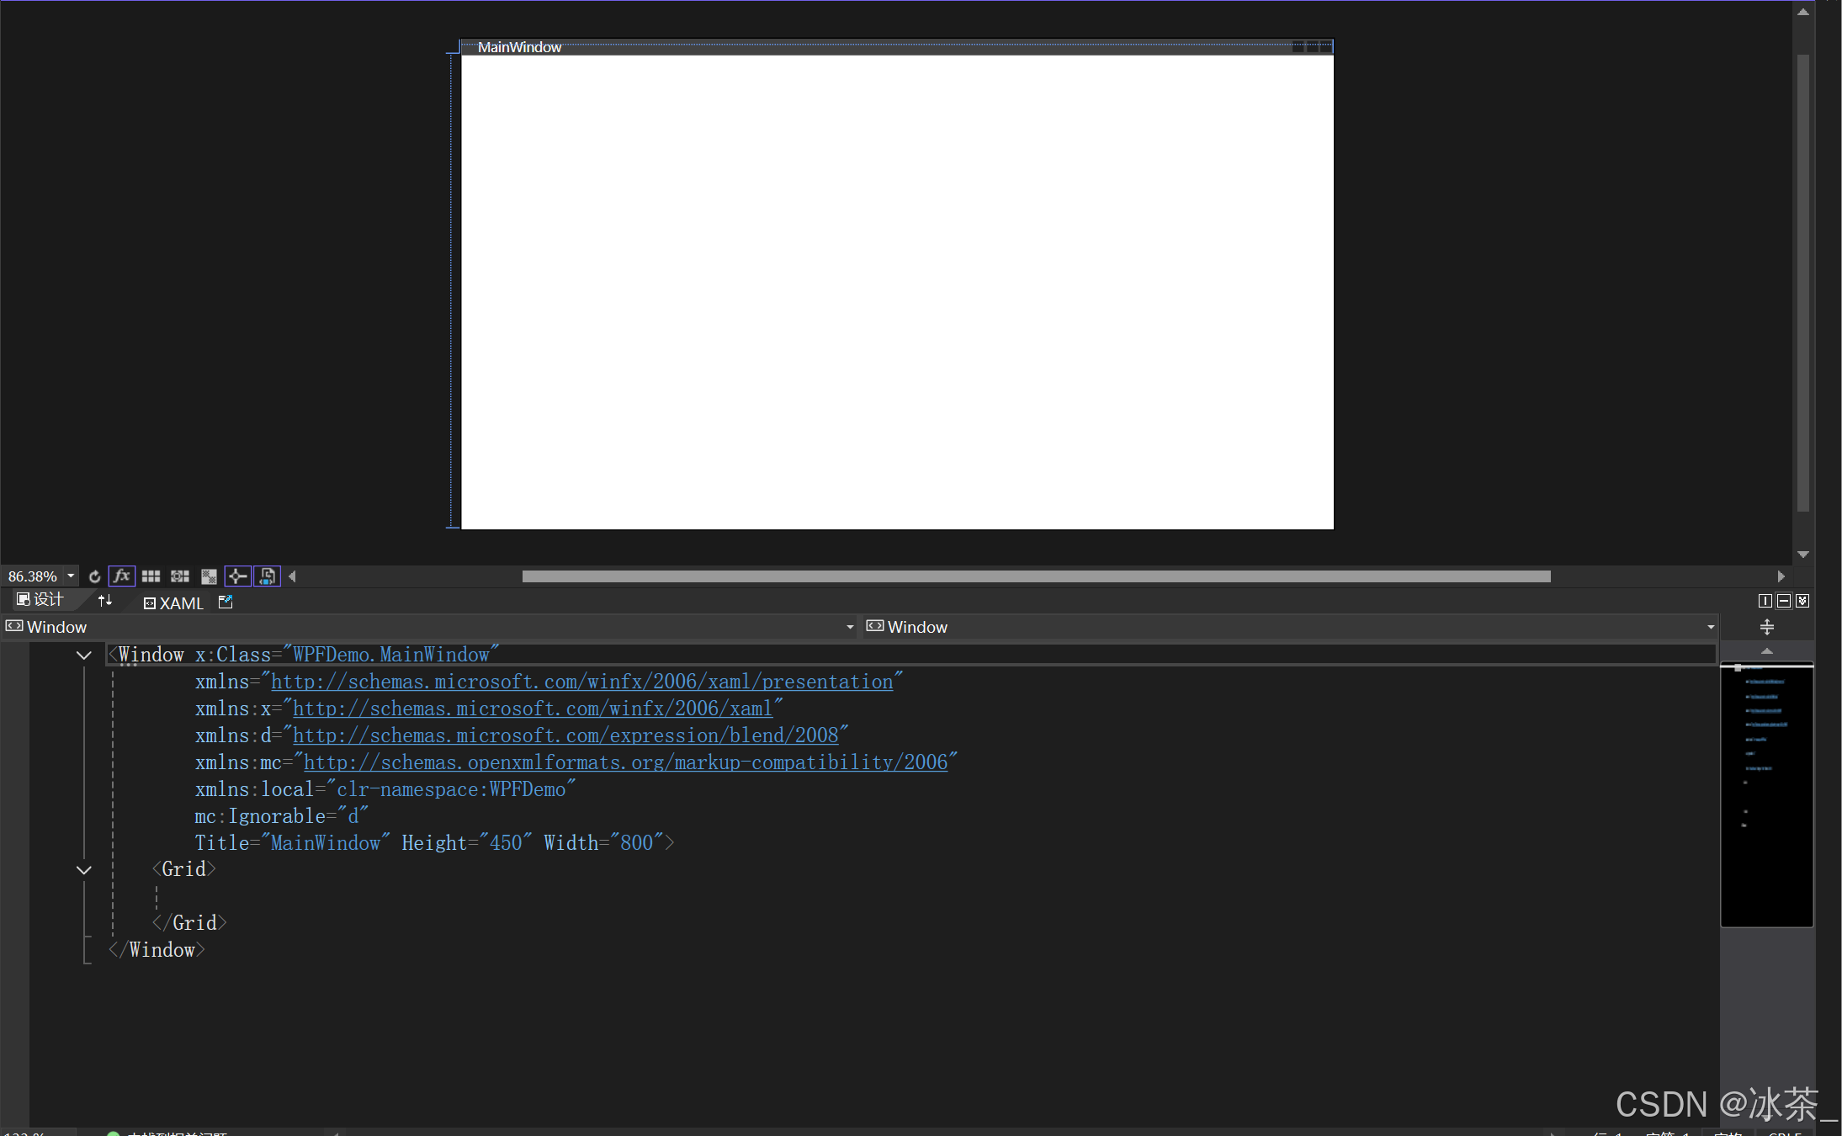This screenshot has height=1136, width=1842.
Task: Pop out XAML editor icon
Action: pyautogui.click(x=226, y=602)
